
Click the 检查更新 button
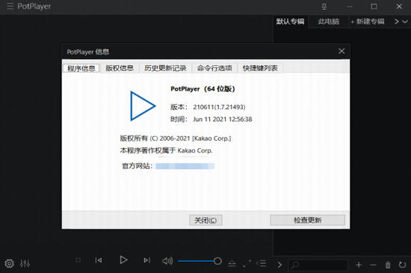[x=307, y=220]
